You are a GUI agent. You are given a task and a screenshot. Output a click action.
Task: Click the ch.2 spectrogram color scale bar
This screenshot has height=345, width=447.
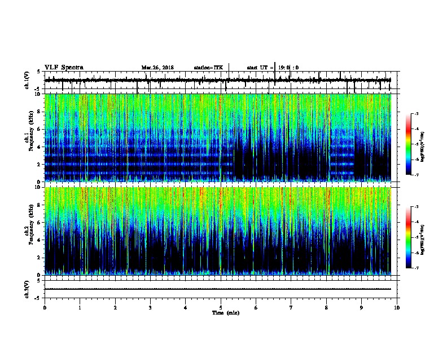[408, 237]
